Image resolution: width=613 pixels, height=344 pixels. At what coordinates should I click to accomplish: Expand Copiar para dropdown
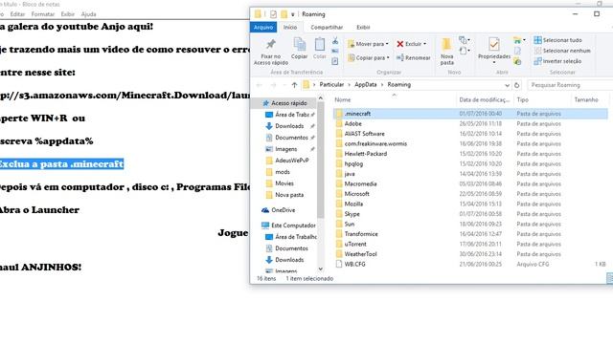(x=388, y=57)
